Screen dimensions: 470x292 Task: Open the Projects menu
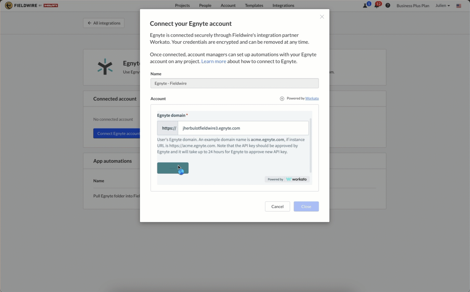[x=182, y=5]
